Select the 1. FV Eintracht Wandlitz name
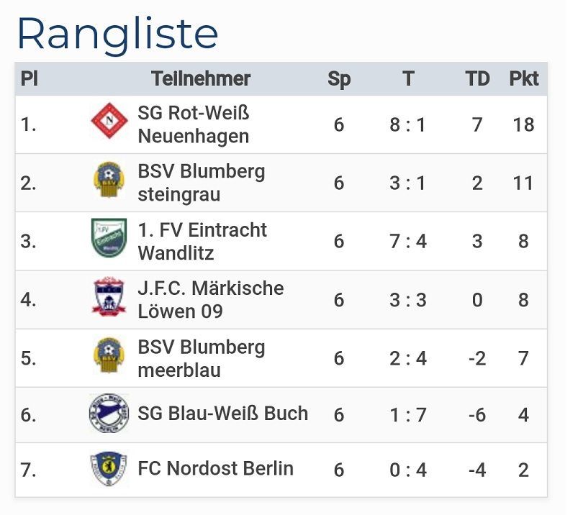Screen dimensions: 583x515 [x=202, y=241]
